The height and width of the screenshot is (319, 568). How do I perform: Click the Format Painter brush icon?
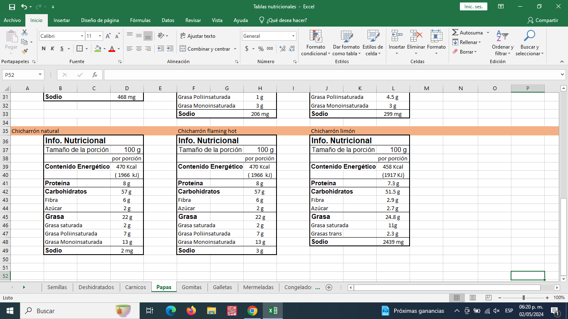[25, 52]
